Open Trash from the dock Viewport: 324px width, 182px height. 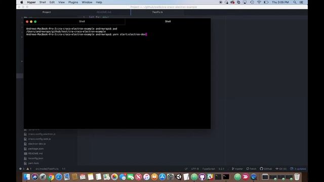pyautogui.click(x=297, y=177)
